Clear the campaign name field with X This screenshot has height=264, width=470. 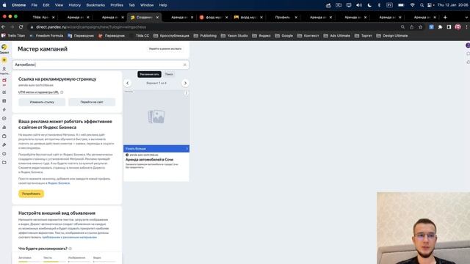tap(184, 65)
